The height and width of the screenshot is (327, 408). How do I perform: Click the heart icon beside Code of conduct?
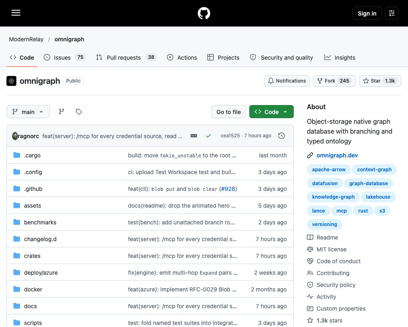coord(310,261)
